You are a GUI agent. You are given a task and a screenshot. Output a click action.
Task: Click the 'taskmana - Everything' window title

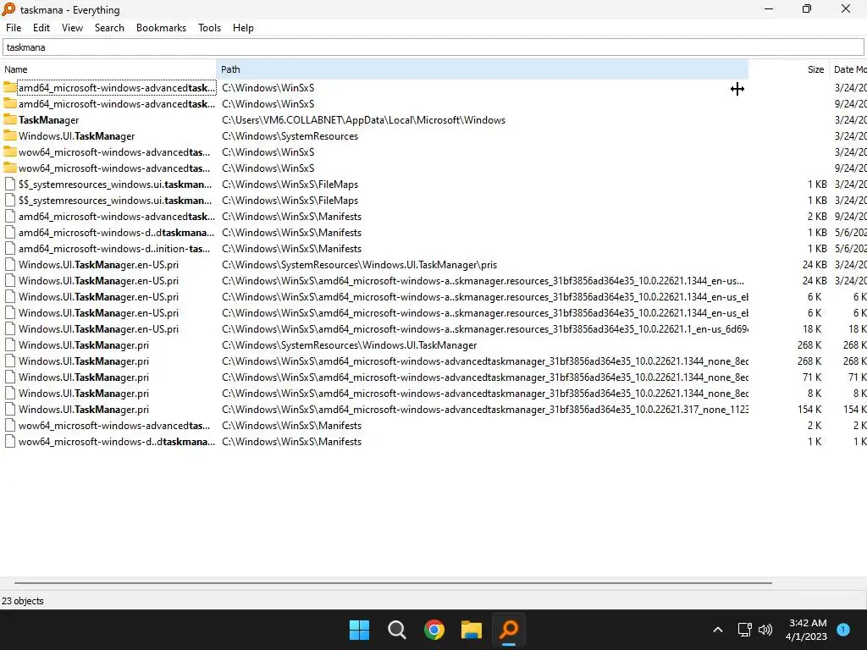[69, 9]
